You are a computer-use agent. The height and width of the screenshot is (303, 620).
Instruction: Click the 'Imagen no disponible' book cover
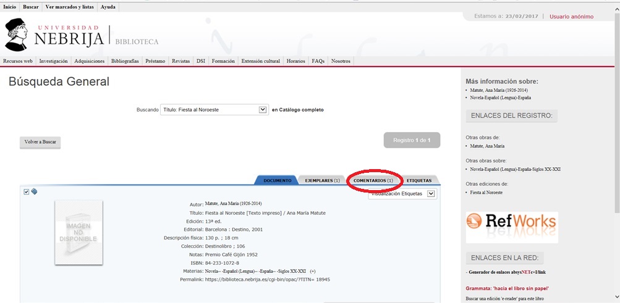tap(79, 232)
